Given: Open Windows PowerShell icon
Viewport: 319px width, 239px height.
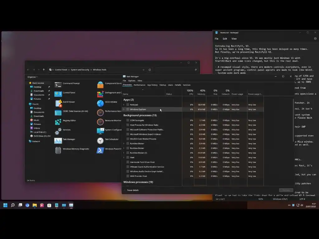Looking at the screenshot, I should [100, 150].
